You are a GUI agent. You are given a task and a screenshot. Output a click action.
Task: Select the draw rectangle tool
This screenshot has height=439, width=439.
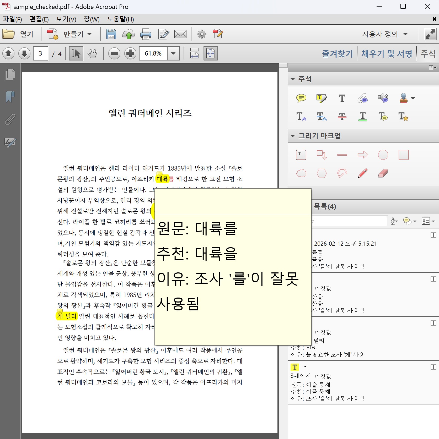click(x=404, y=155)
